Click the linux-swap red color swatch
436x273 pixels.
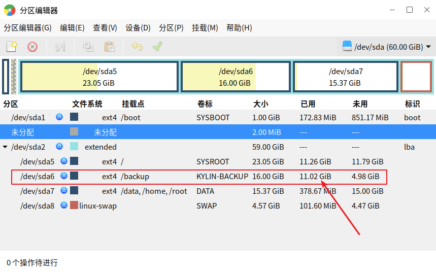pyautogui.click(x=74, y=205)
